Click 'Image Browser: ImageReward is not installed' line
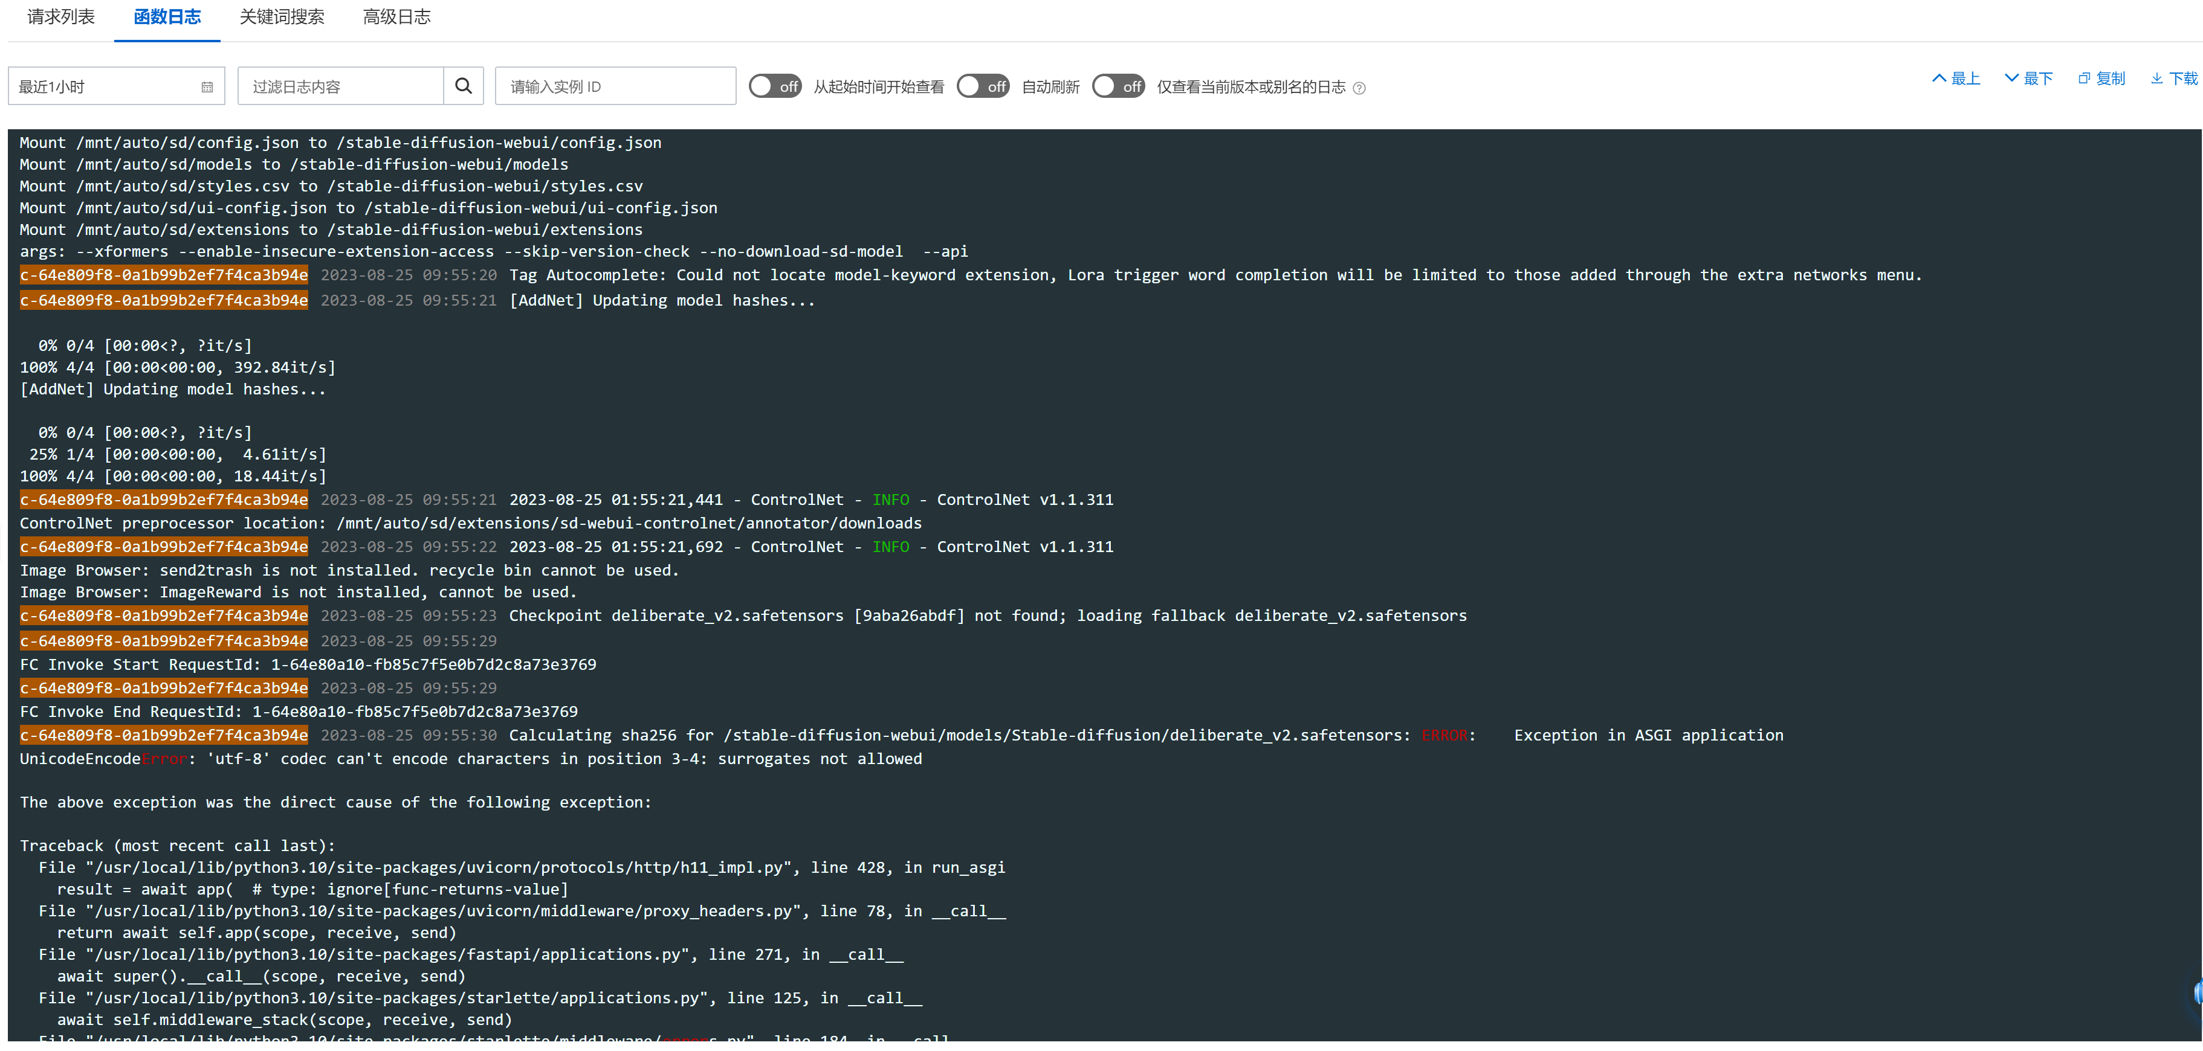Image resolution: width=2203 pixels, height=1051 pixels. coord(299,592)
